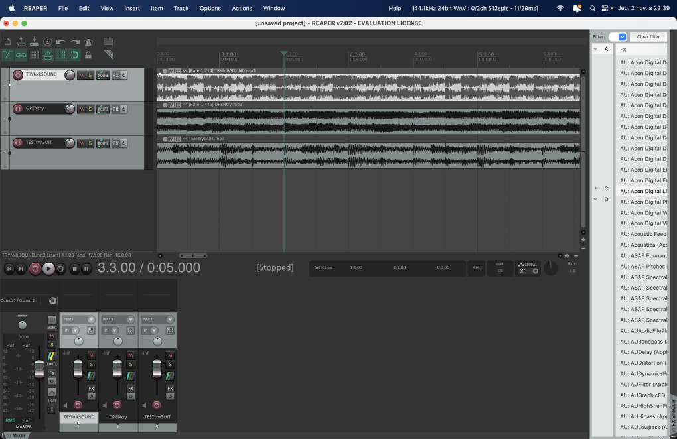Click the Open Project icon with the up arrow

click(21, 41)
